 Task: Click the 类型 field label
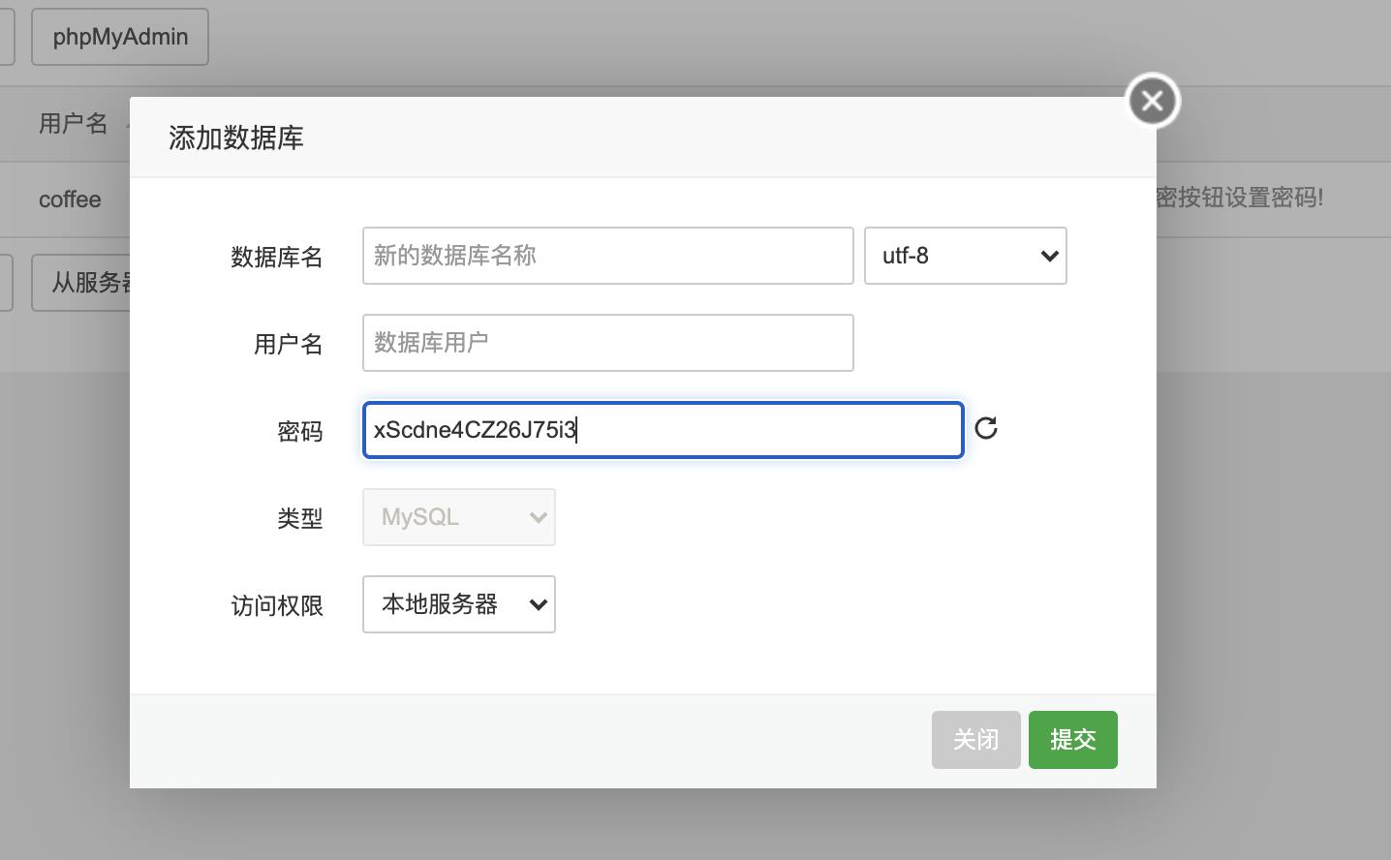(300, 518)
